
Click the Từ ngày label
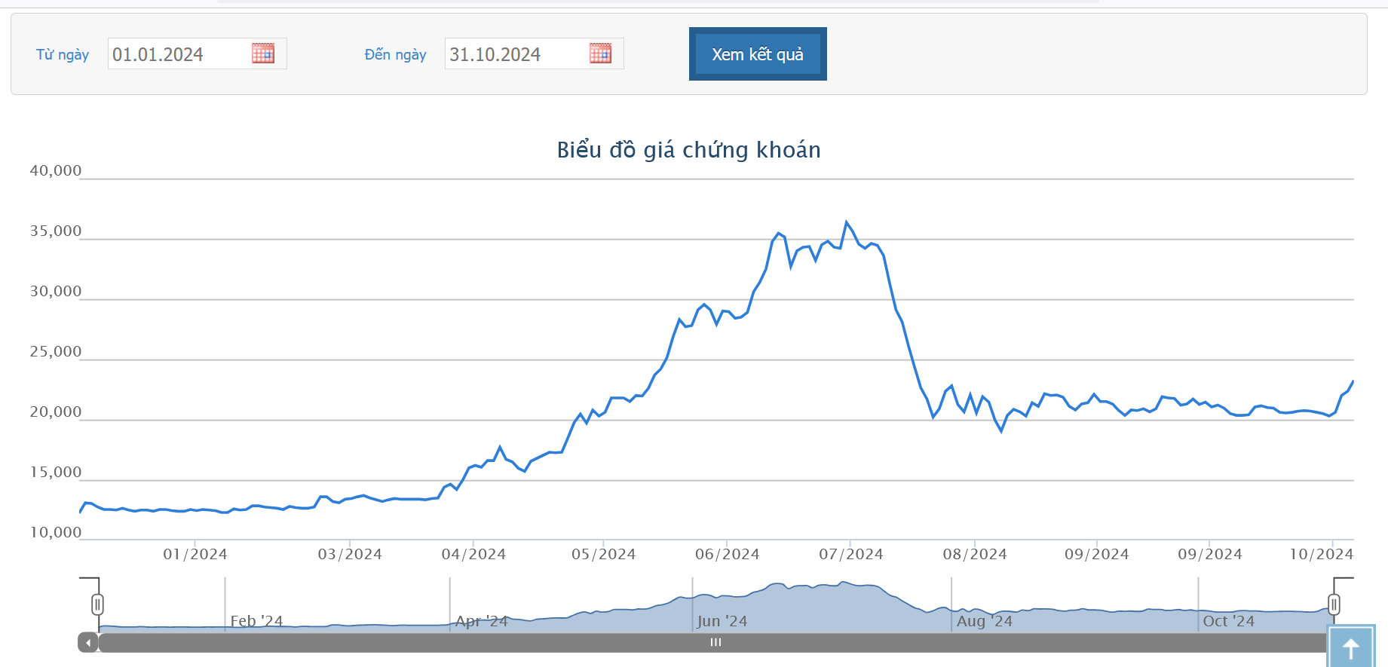pyautogui.click(x=63, y=55)
